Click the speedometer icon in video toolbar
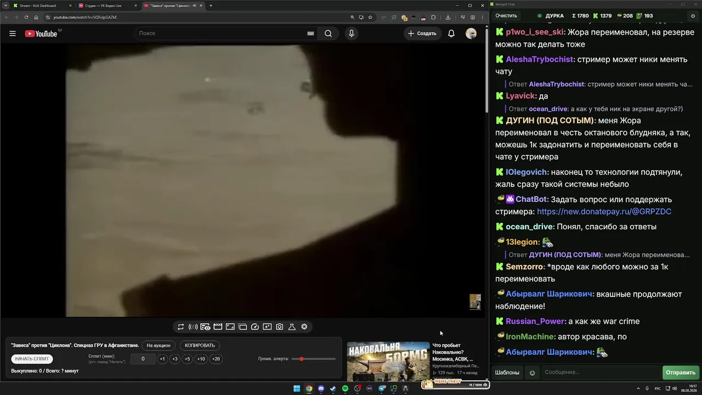702x395 pixels. pyautogui.click(x=254, y=327)
